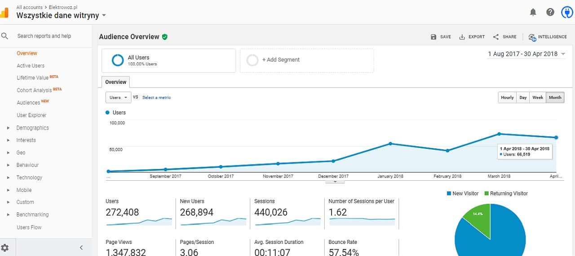The width and height of the screenshot is (575, 256).
Task: Switch chart to Week
Action: pos(538,97)
